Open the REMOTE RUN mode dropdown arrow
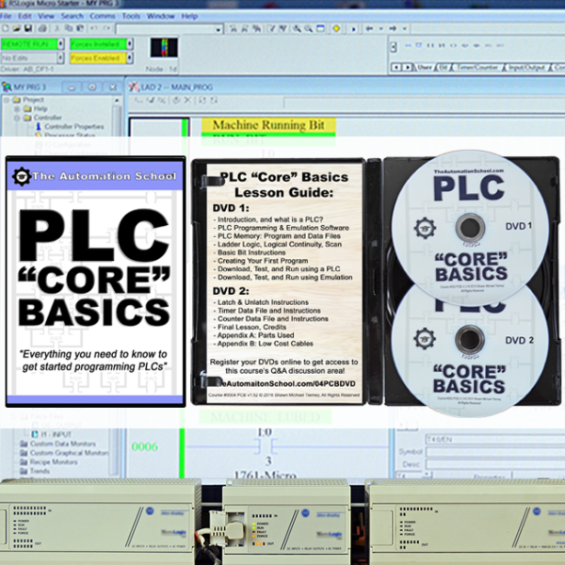Viewport: 565px width, 565px height. tap(61, 44)
